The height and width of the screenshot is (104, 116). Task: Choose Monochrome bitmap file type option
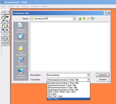68,83
